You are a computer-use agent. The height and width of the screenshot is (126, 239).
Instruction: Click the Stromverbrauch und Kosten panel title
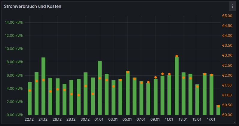32,6
